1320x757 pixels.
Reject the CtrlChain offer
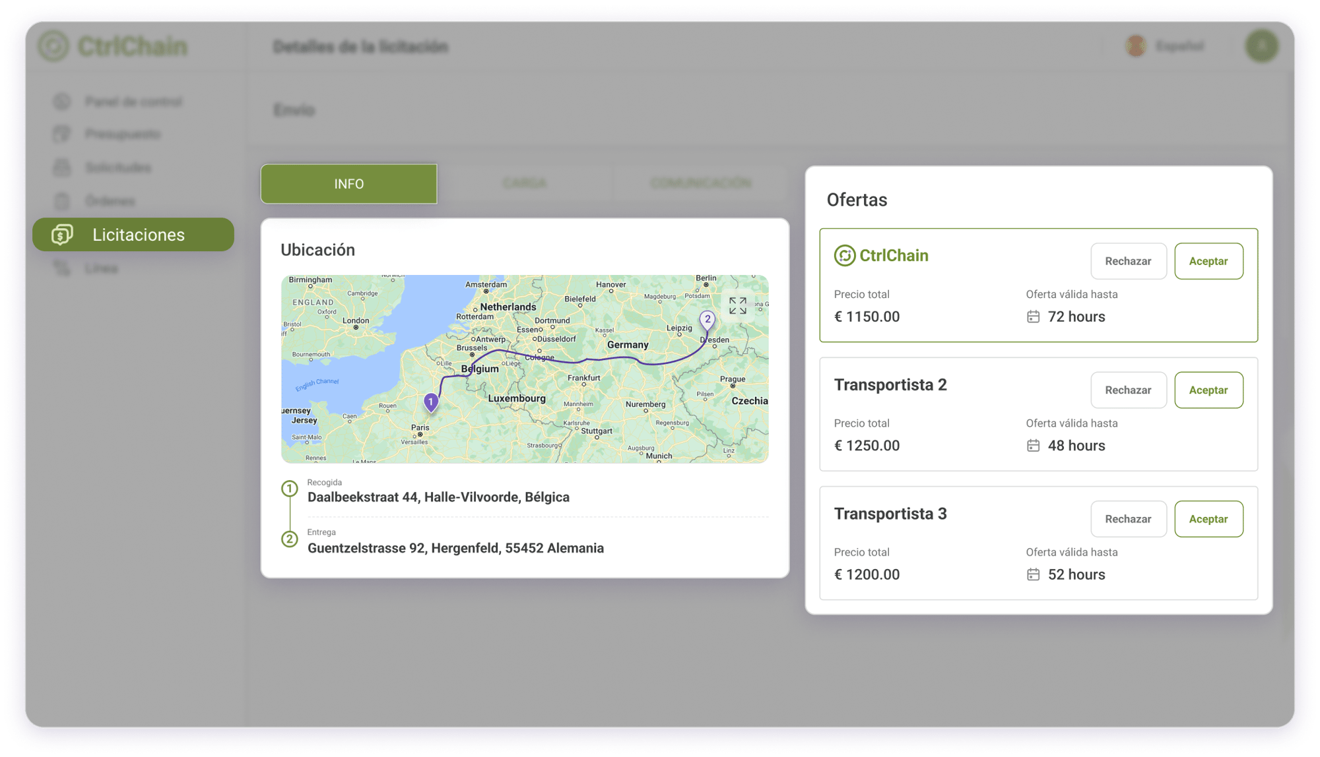coord(1129,261)
